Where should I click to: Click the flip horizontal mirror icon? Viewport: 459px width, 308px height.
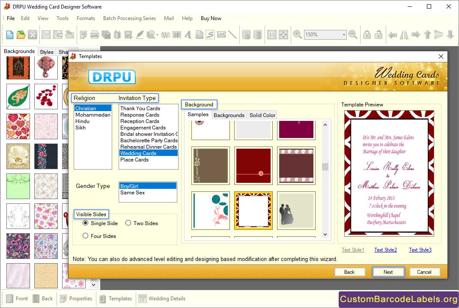coord(404,35)
